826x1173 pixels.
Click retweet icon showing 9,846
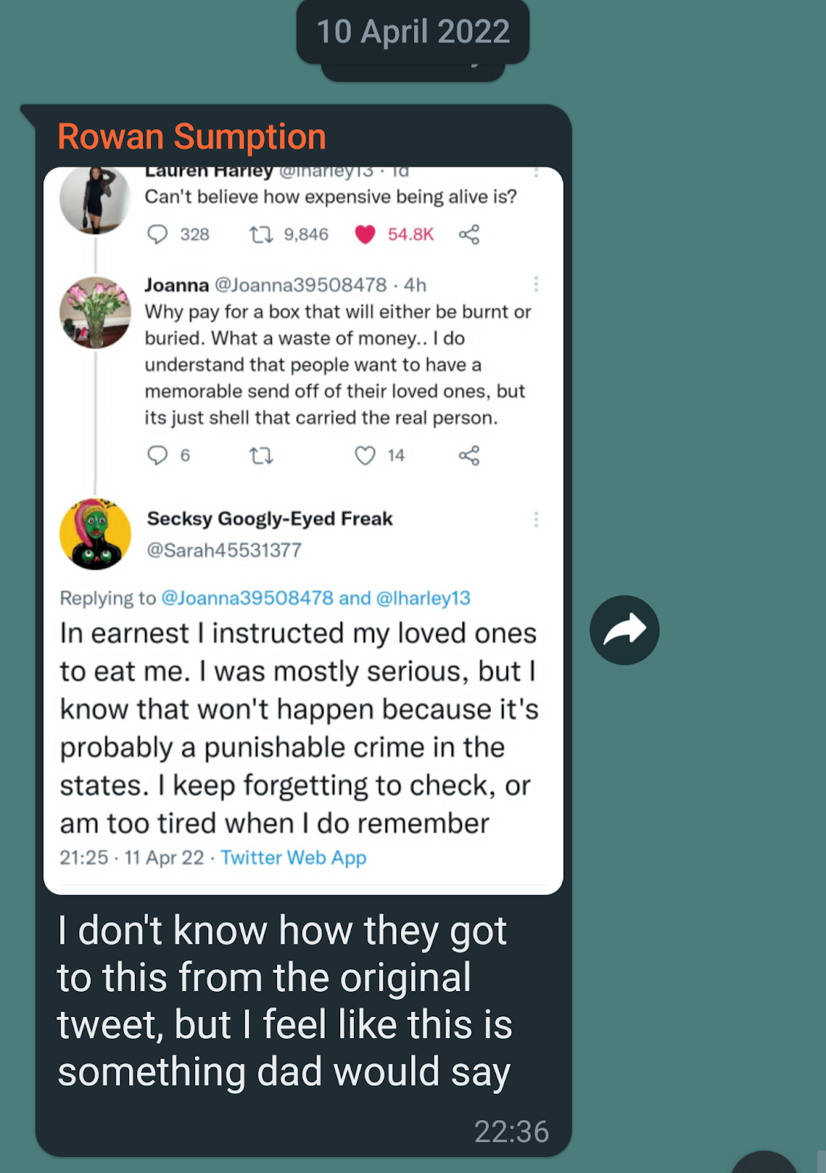(261, 235)
